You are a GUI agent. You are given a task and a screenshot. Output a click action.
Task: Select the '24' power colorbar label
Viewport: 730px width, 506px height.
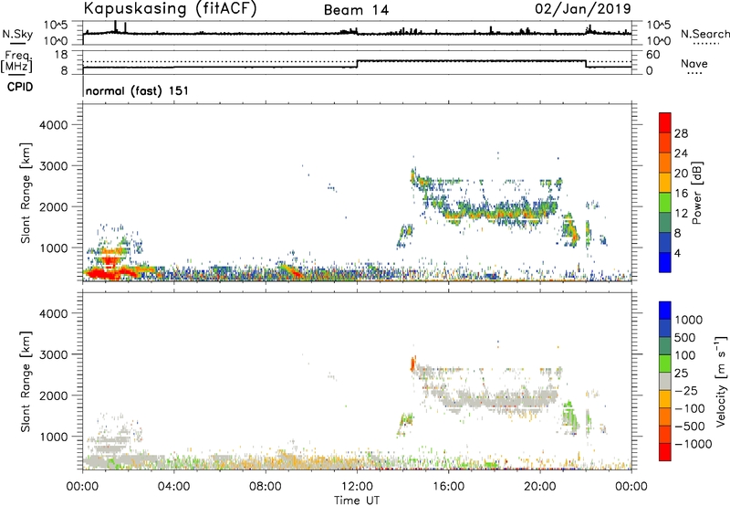[681, 153]
